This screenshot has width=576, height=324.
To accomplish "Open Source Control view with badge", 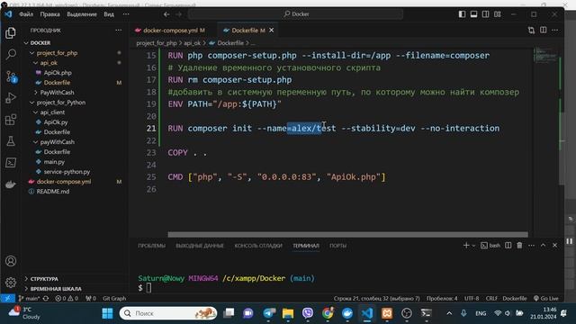I will pos(11,76).
